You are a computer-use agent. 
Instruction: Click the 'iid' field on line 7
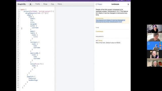click(31, 20)
